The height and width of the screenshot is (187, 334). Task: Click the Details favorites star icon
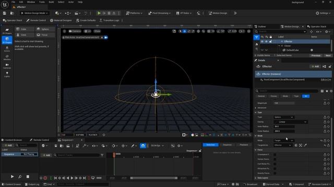click(x=327, y=91)
